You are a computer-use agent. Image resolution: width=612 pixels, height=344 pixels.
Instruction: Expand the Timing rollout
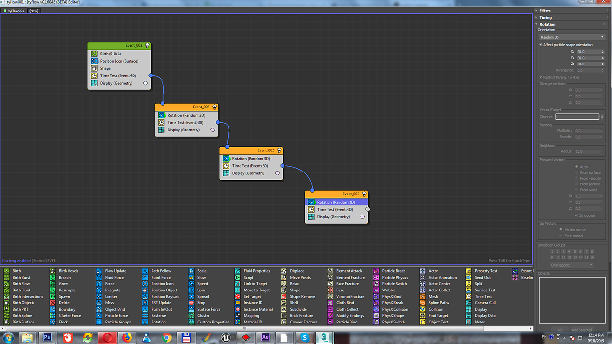[x=545, y=18]
